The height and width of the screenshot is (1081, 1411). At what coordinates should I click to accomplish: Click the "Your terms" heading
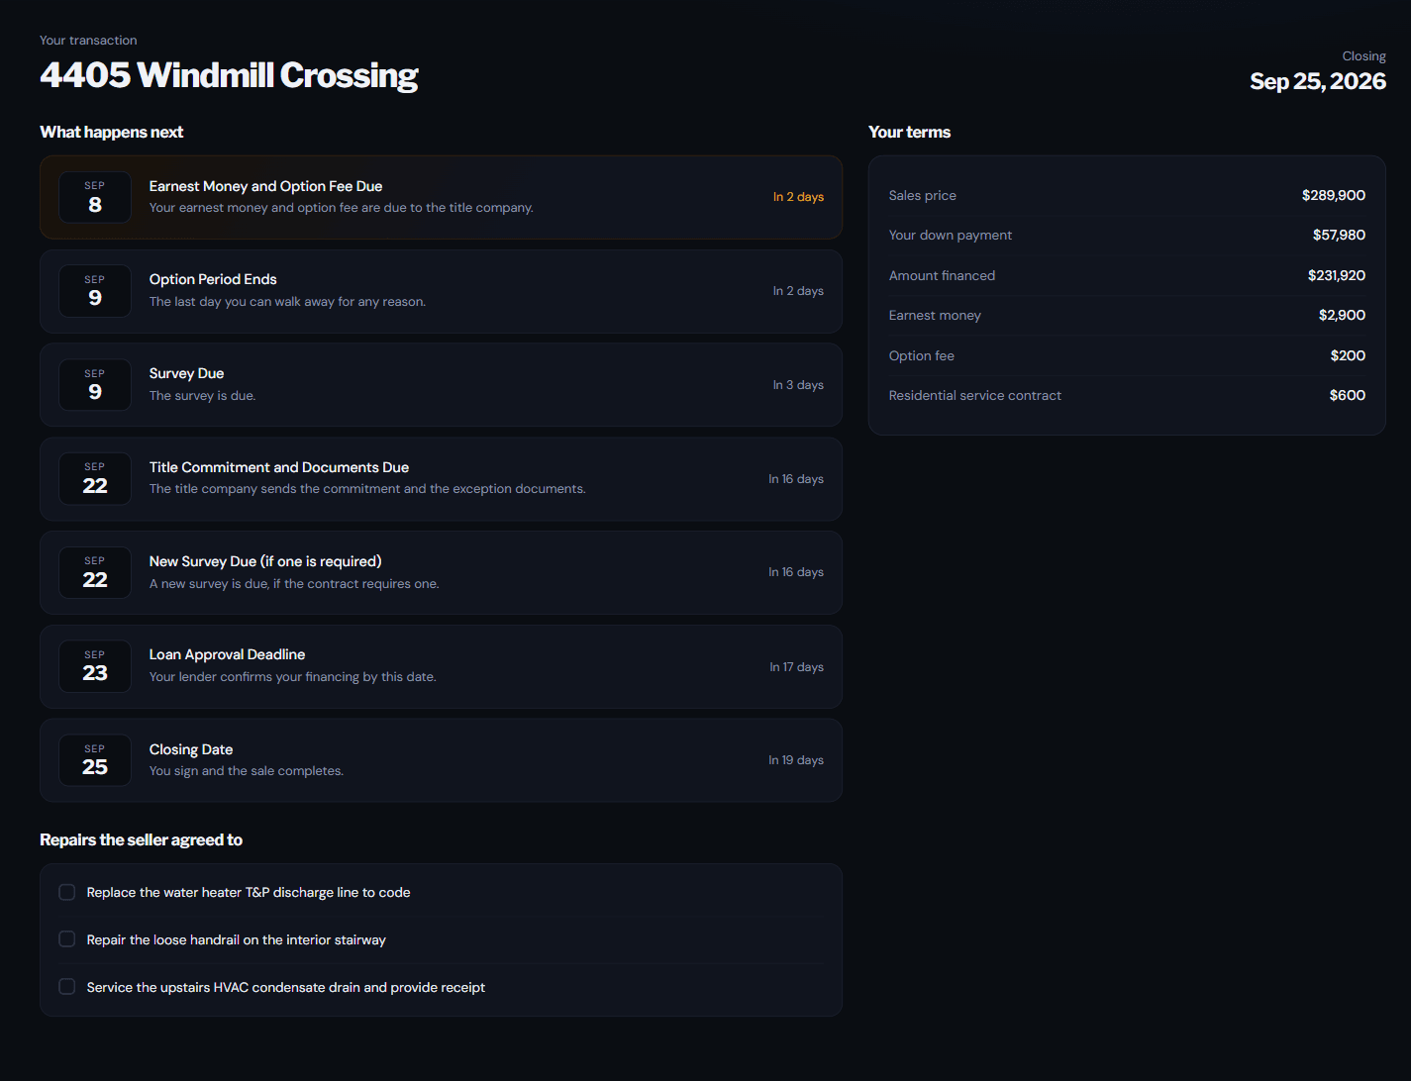909,132
